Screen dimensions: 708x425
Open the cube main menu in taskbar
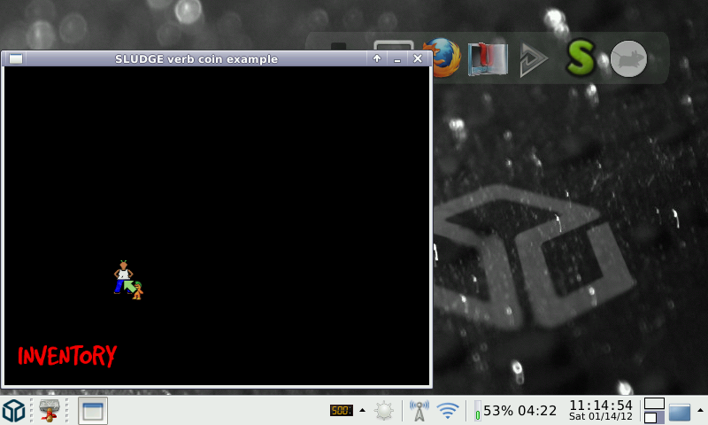[x=13, y=411]
